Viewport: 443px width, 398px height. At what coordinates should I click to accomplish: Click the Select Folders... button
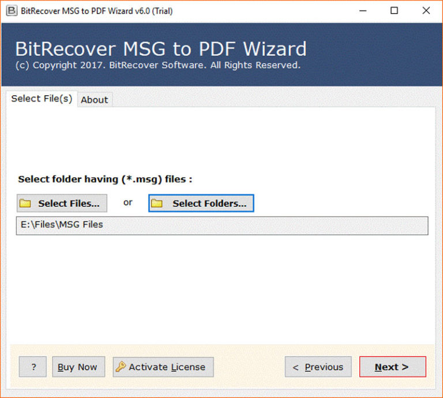[201, 203]
